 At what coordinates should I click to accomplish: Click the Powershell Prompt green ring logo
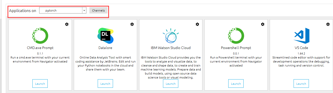coord(236,35)
